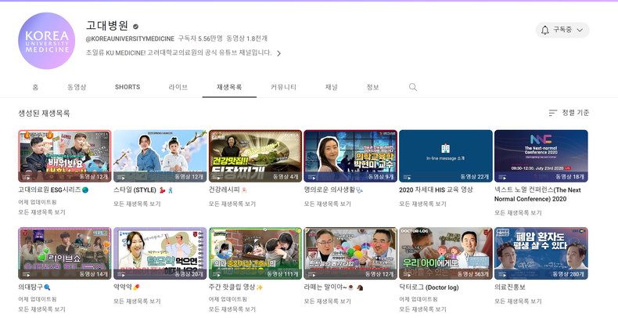The height and width of the screenshot is (318, 618).
Task: Click the 고대병원 channel name
Action: click(107, 26)
